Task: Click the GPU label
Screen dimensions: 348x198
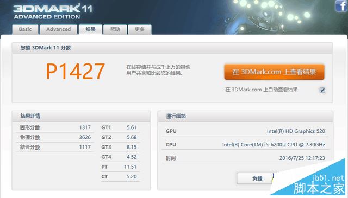Action: click(171, 131)
